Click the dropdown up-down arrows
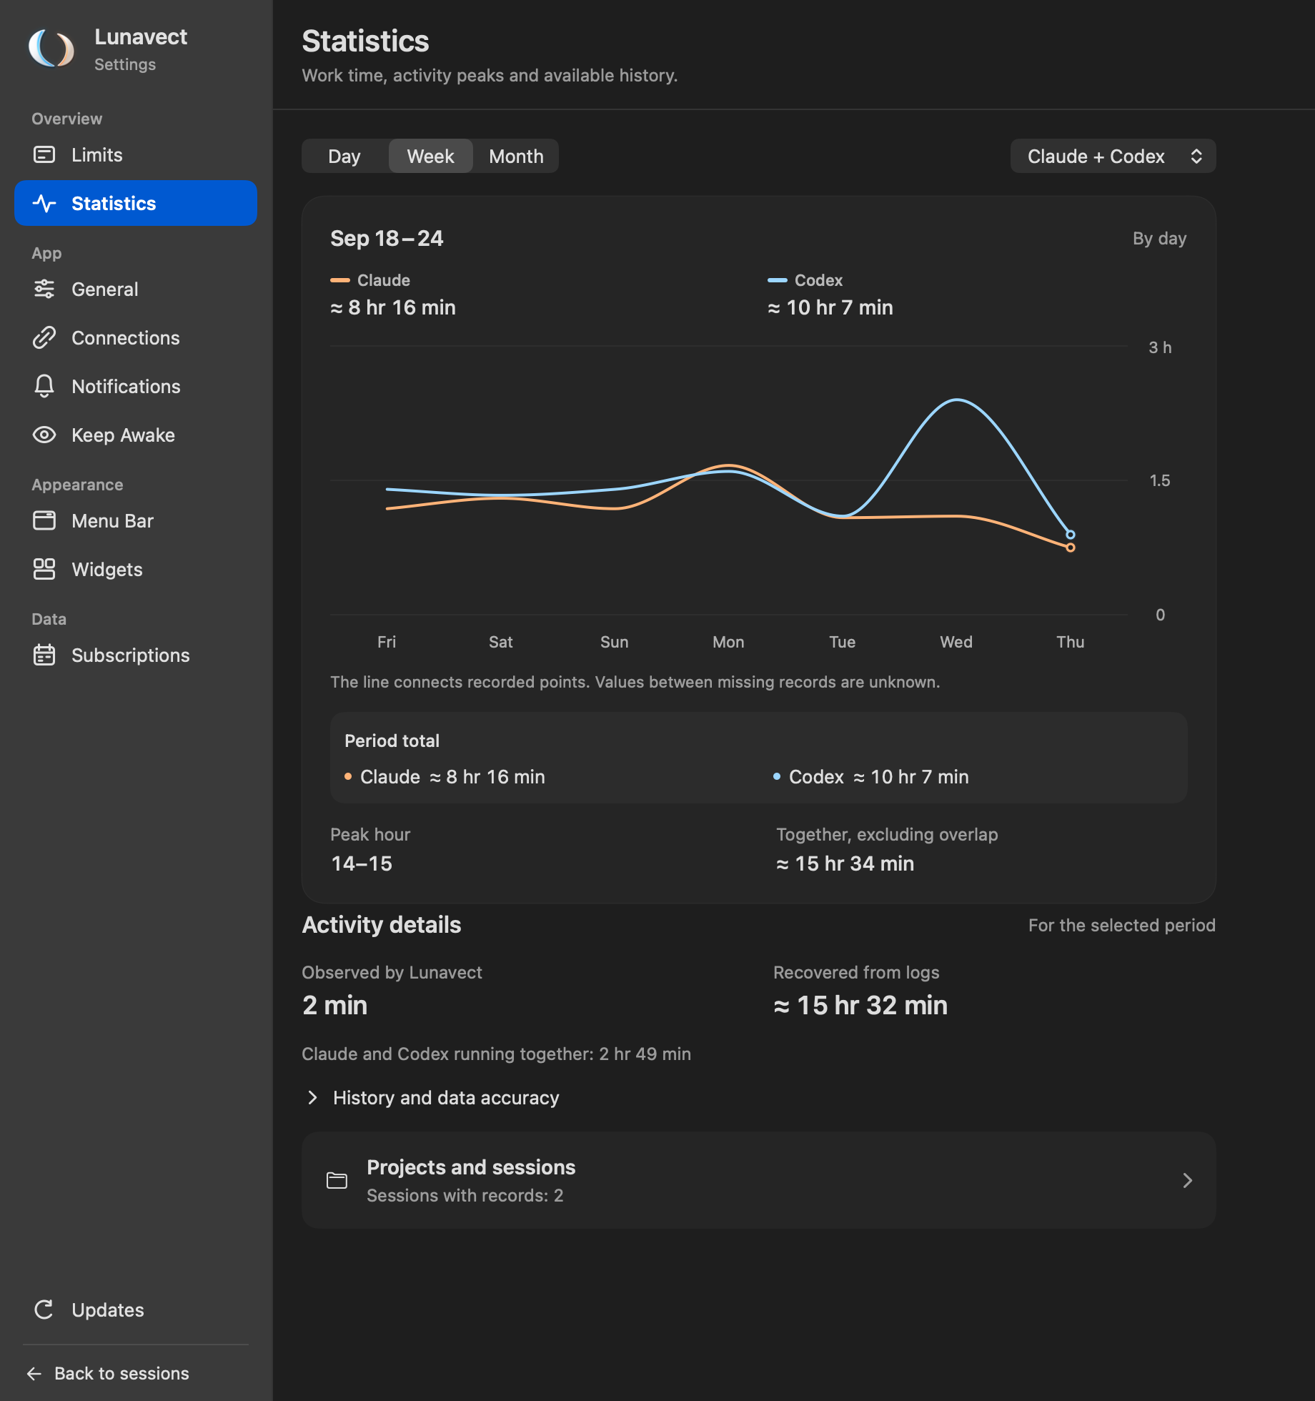Viewport: 1315px width, 1401px height. [1196, 156]
